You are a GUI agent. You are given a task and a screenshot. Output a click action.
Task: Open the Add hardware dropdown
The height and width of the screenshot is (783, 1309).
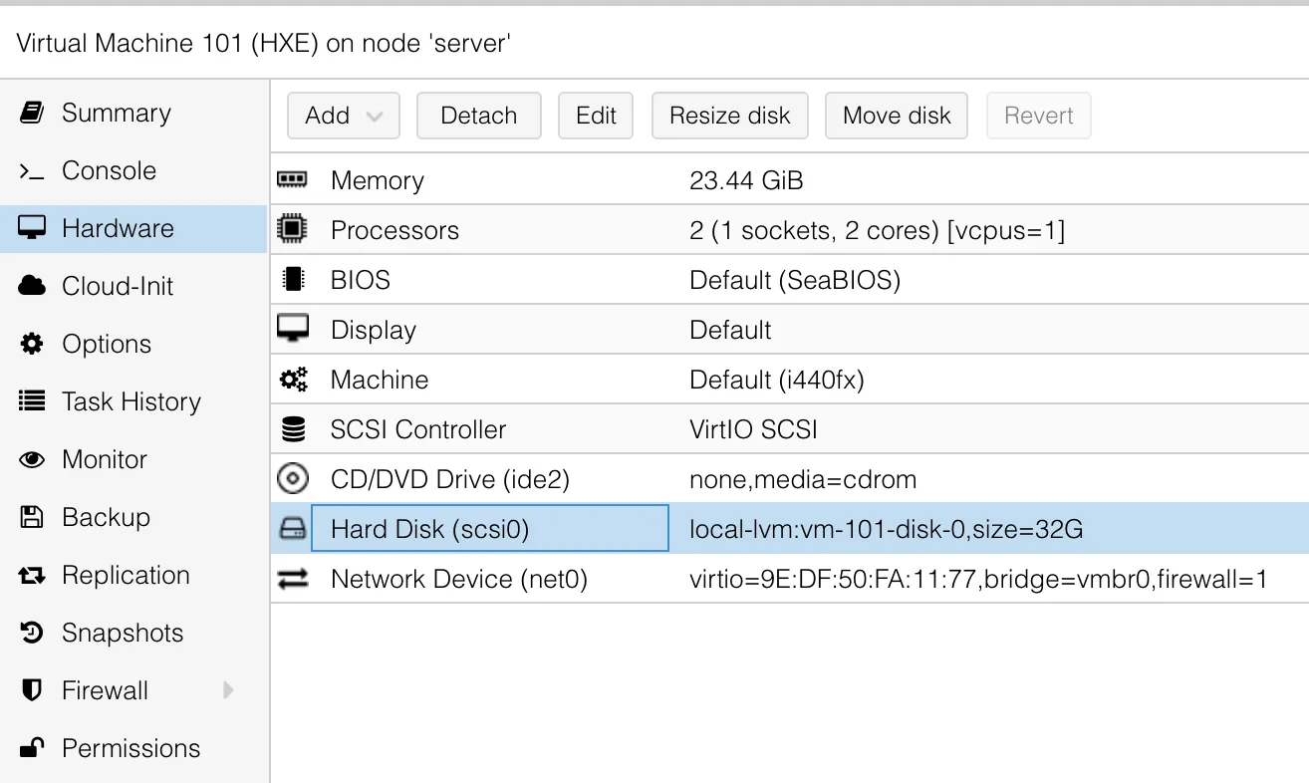(x=343, y=116)
